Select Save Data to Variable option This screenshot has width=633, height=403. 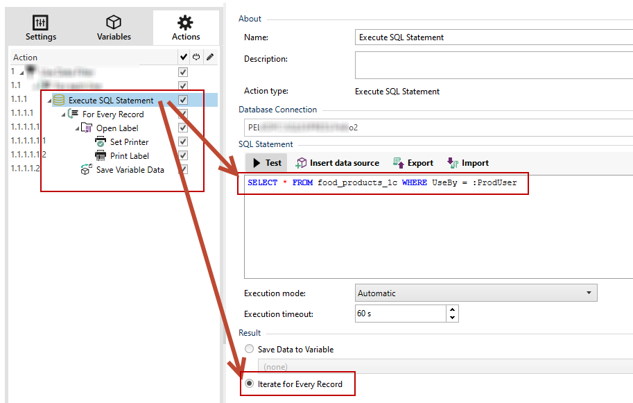250,350
